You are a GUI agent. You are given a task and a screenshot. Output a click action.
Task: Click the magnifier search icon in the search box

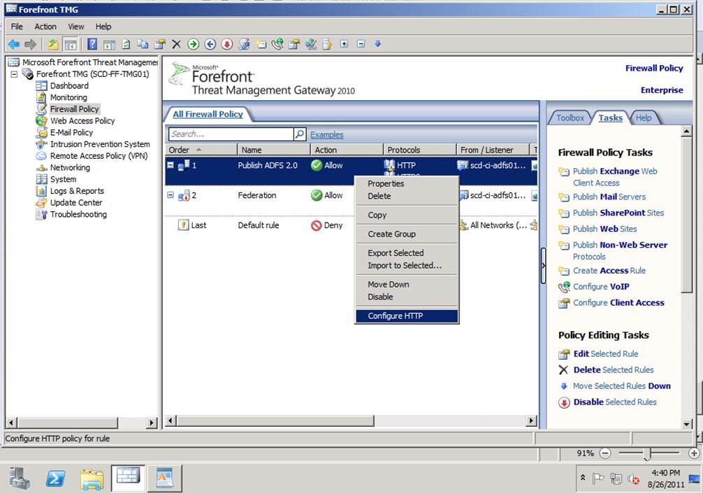[x=300, y=134]
